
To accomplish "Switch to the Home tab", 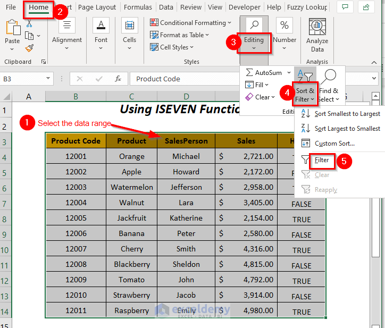I will point(38,7).
